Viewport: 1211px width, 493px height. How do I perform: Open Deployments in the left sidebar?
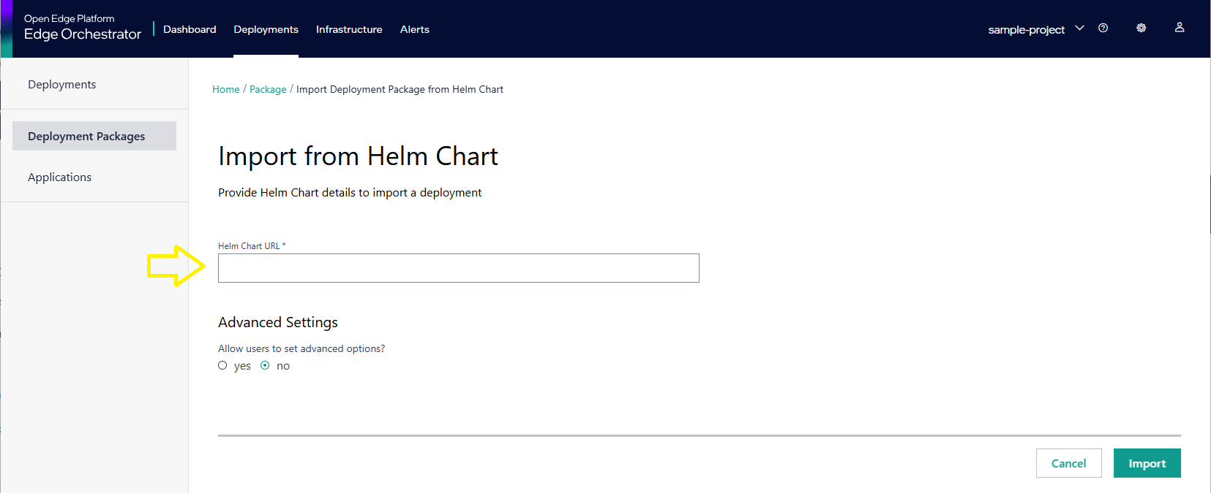click(62, 85)
